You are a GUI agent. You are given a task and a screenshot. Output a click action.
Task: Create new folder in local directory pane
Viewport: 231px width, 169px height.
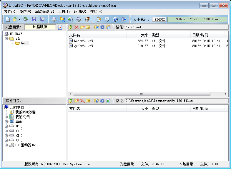tap(77, 101)
